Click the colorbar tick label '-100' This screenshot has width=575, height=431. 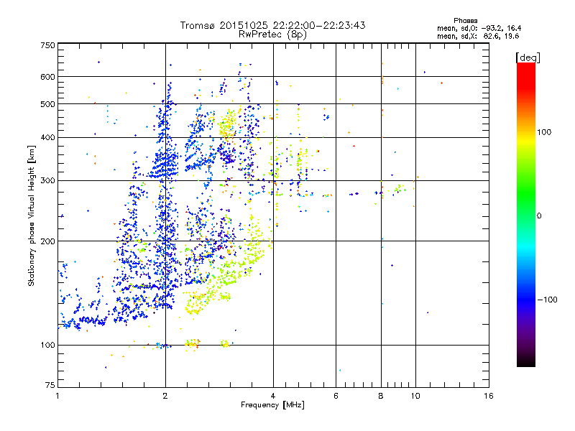pyautogui.click(x=547, y=300)
